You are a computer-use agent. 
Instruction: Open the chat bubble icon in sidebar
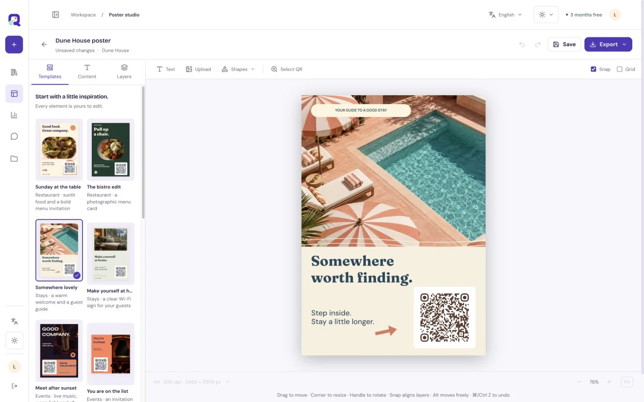tap(14, 137)
